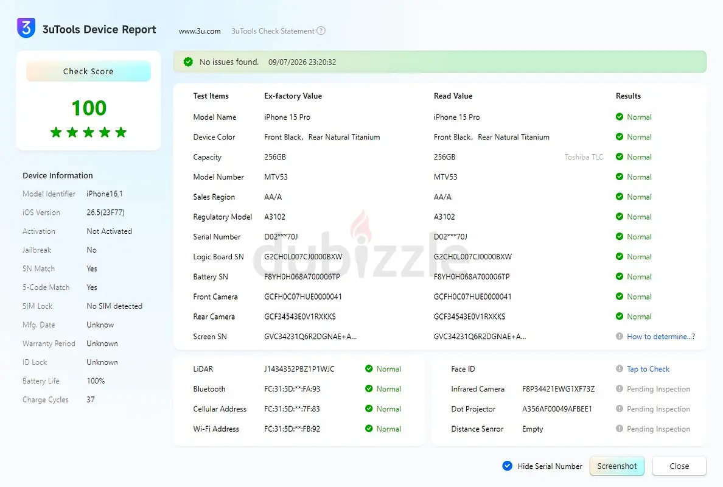Click the Front Camera ex-factory value GCFH0C07HUE0000041
This screenshot has width=723, height=487.
pos(303,296)
